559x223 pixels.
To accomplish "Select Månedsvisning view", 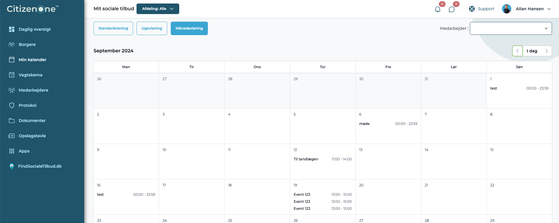I will pyautogui.click(x=189, y=28).
